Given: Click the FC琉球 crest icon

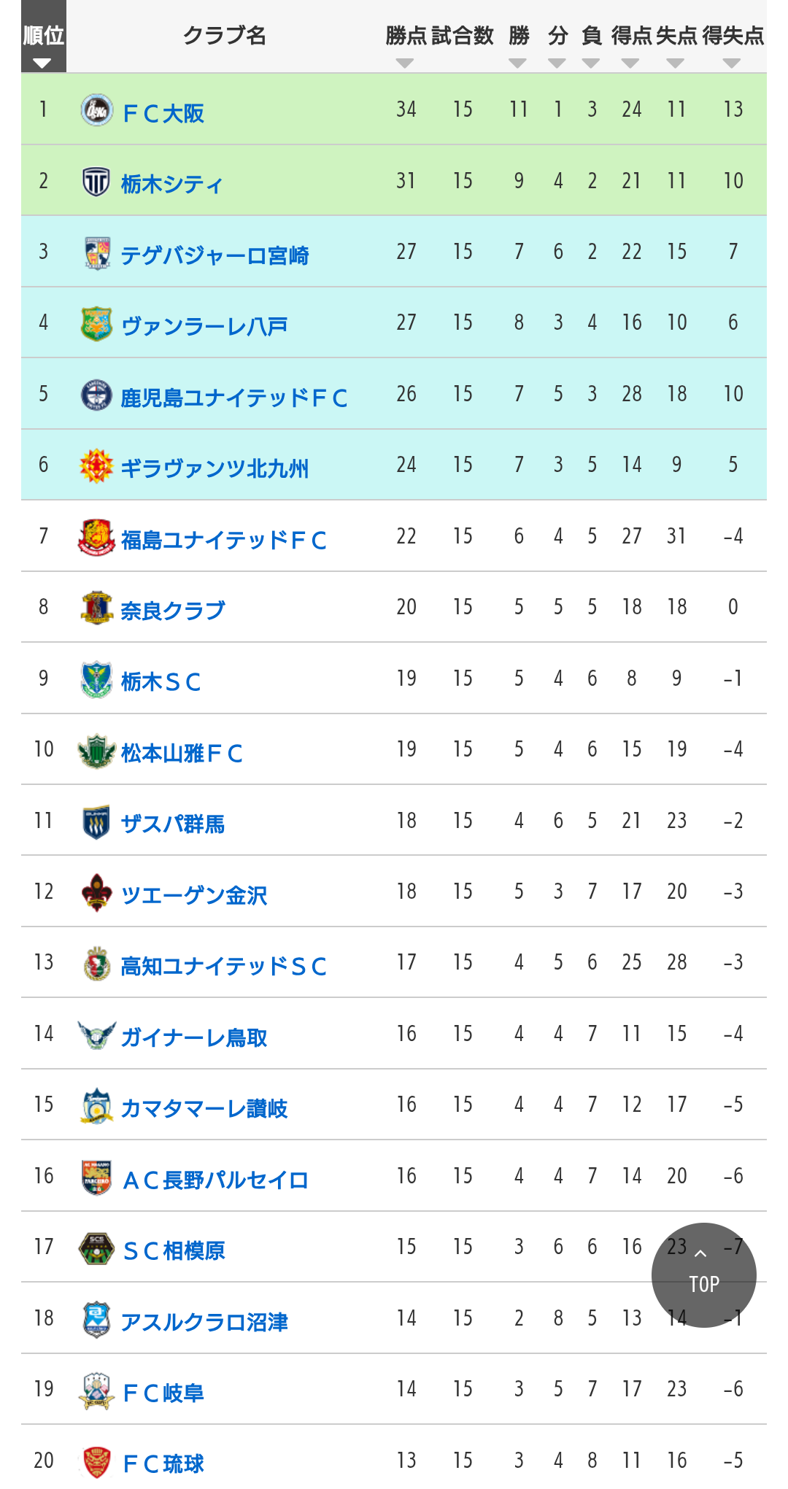Looking at the screenshot, I should pyautogui.click(x=96, y=1462).
